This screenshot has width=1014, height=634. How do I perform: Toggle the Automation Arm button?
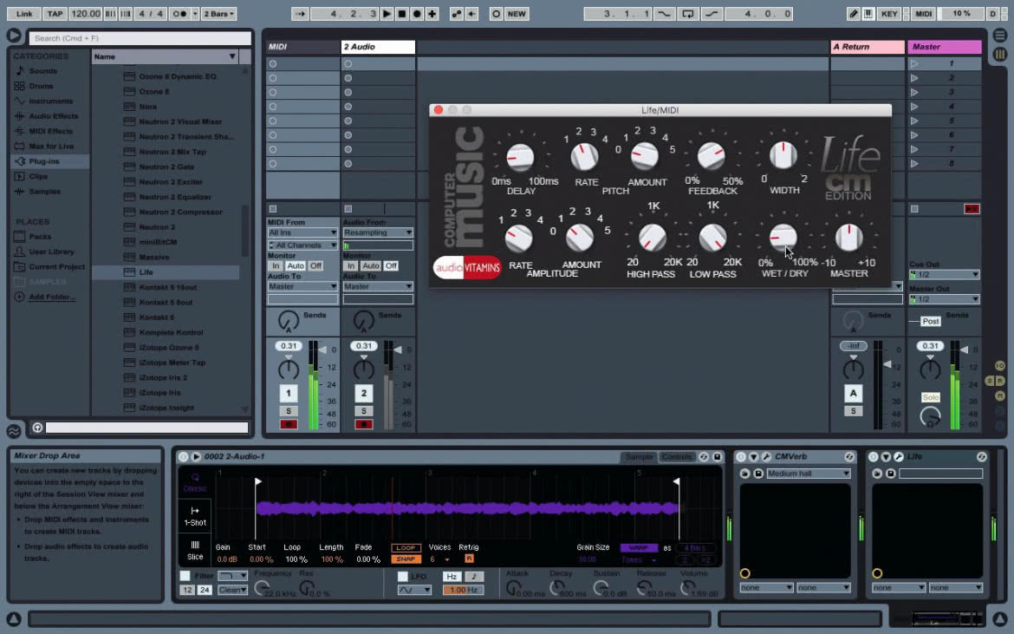click(457, 14)
